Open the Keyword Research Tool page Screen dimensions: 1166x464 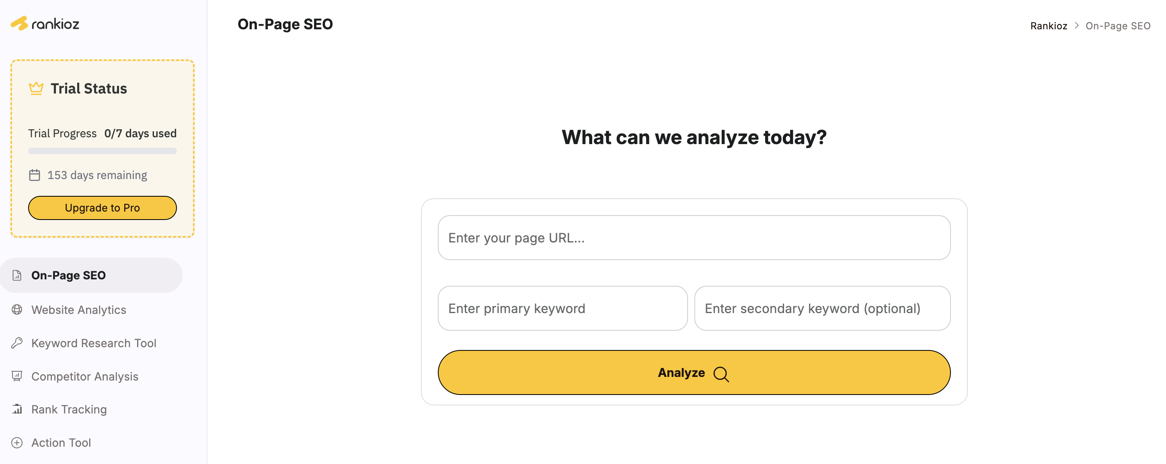pyautogui.click(x=94, y=343)
